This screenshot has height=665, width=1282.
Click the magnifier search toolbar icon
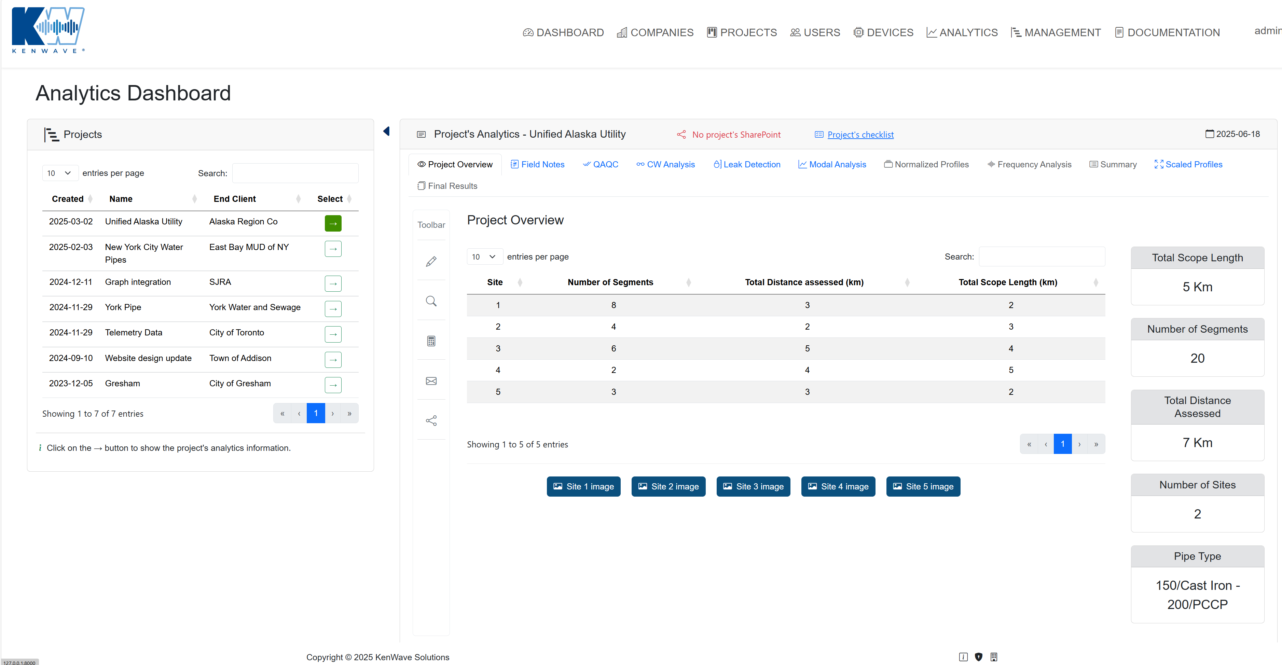[x=431, y=301]
